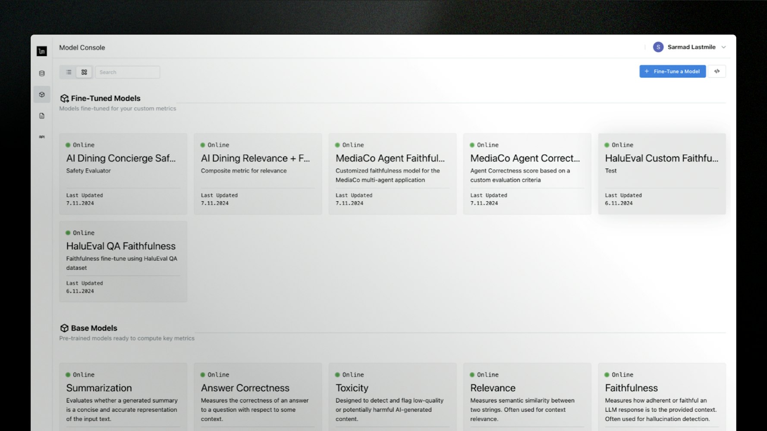Open the database icon in left sidebar
The height and width of the screenshot is (431, 767).
point(42,73)
